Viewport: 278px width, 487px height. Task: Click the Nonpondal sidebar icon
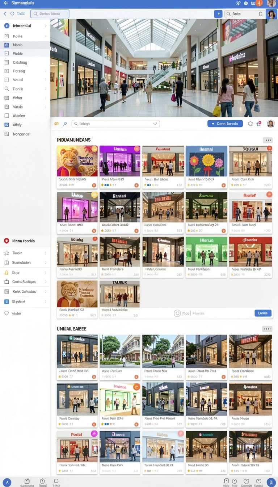coord(6,134)
